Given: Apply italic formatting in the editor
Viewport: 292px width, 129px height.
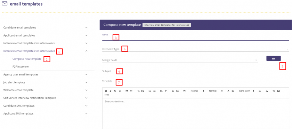Looking at the screenshot, I should (111, 91).
